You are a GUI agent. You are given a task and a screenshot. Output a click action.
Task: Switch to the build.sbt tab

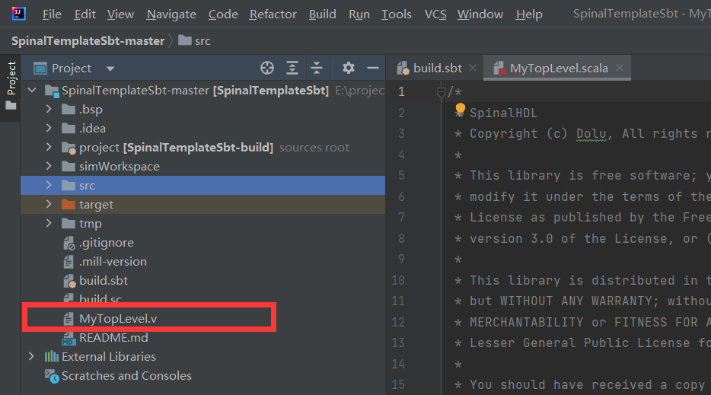point(437,68)
